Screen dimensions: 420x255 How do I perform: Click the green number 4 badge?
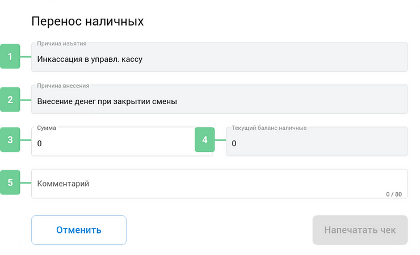pyautogui.click(x=205, y=139)
